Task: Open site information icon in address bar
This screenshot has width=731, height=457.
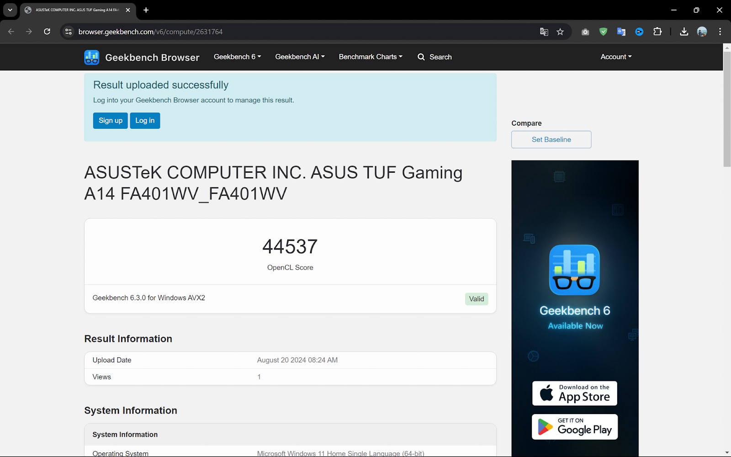Action: (69, 32)
